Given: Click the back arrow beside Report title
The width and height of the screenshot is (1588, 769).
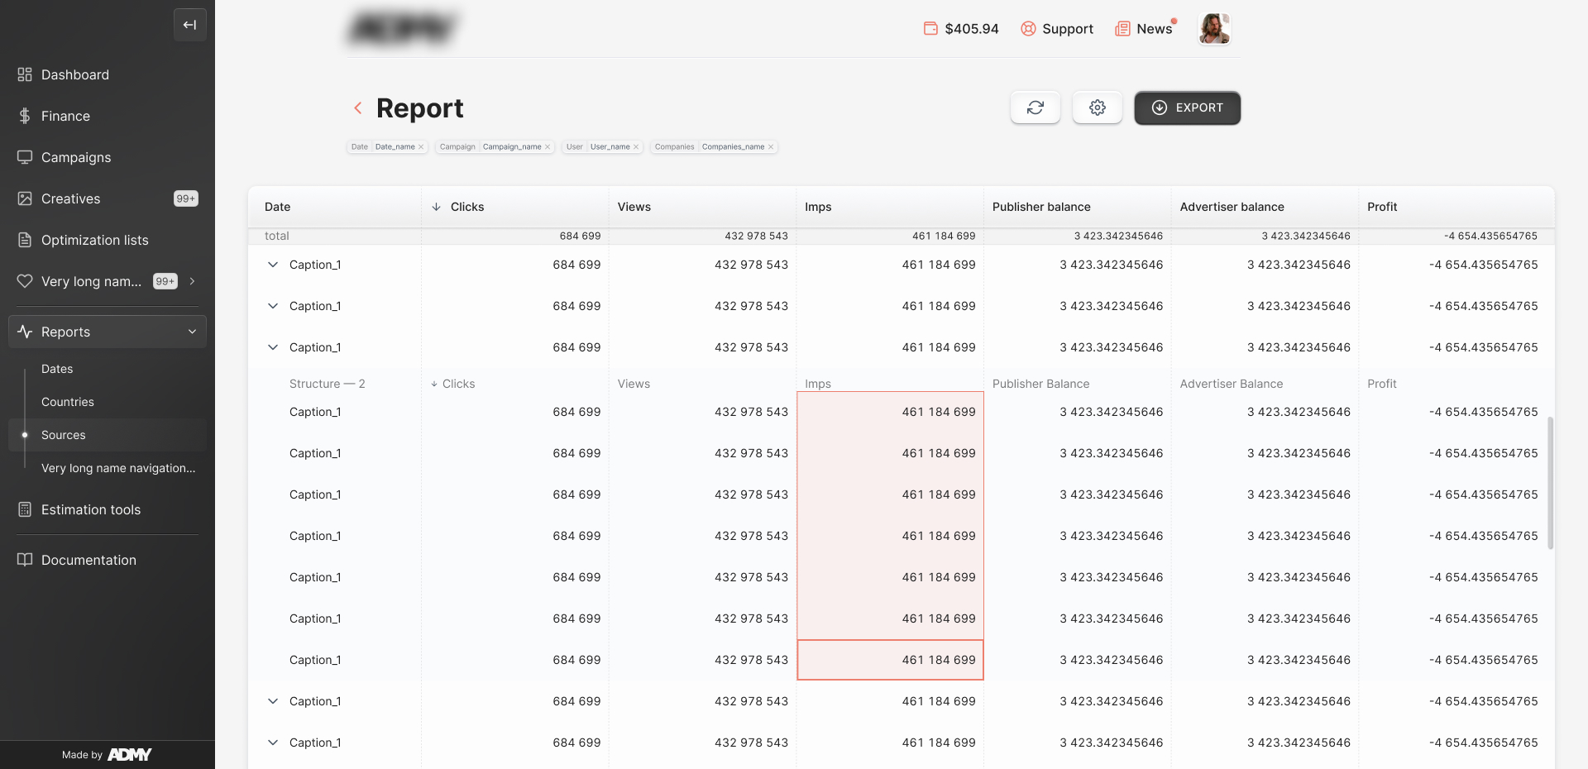Looking at the screenshot, I should (358, 108).
